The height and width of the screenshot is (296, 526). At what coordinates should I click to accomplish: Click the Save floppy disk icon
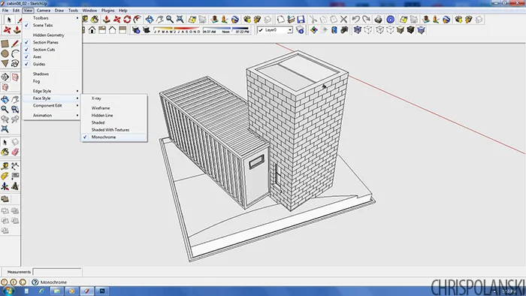301,20
